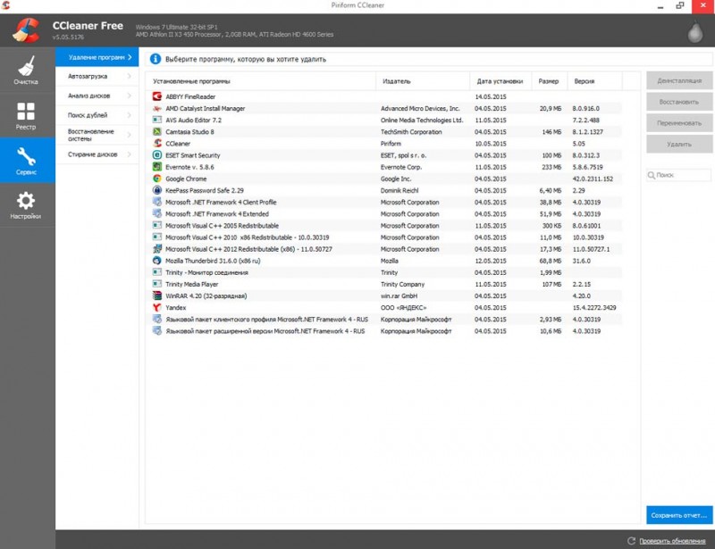Open the Поиск дублей tab
The image size is (715, 549).
coord(97,115)
